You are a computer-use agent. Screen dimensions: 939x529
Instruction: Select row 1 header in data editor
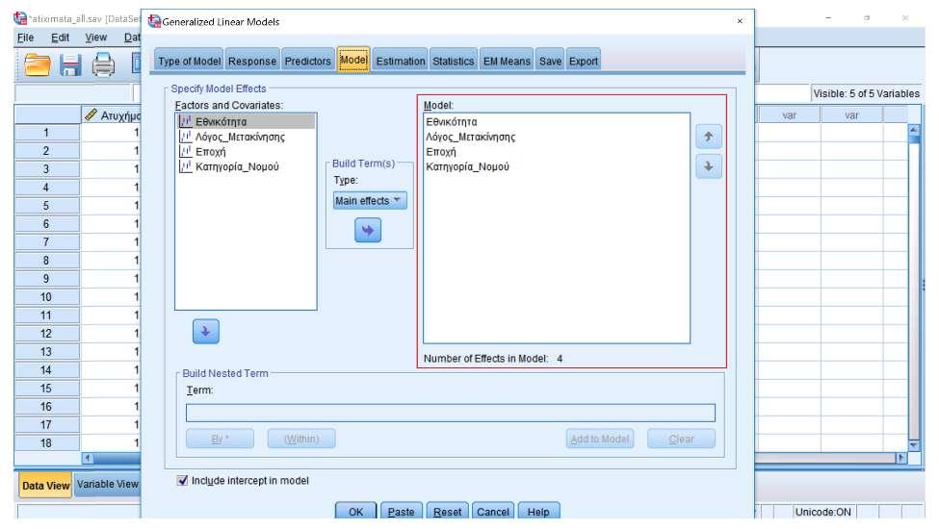coord(46,133)
